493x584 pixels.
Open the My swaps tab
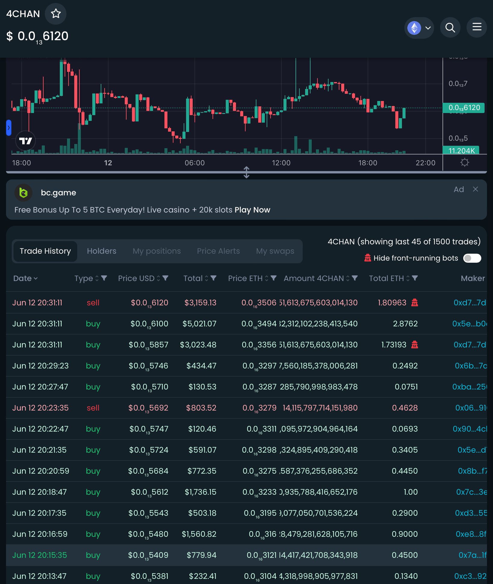(275, 251)
